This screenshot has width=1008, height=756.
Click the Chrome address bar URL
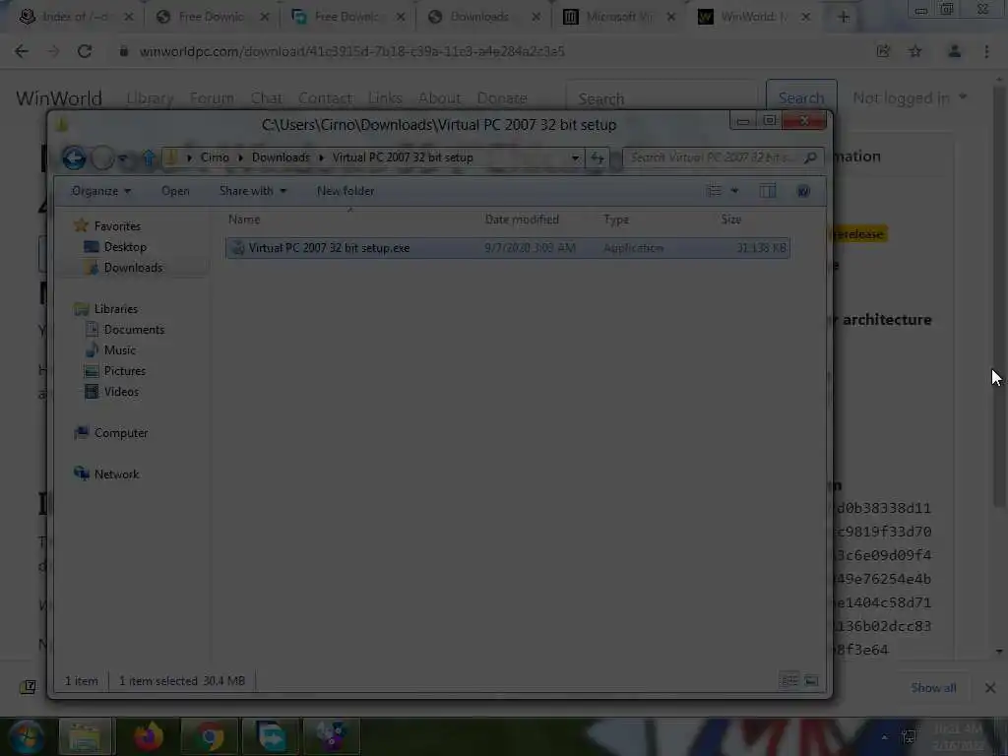coord(351,51)
